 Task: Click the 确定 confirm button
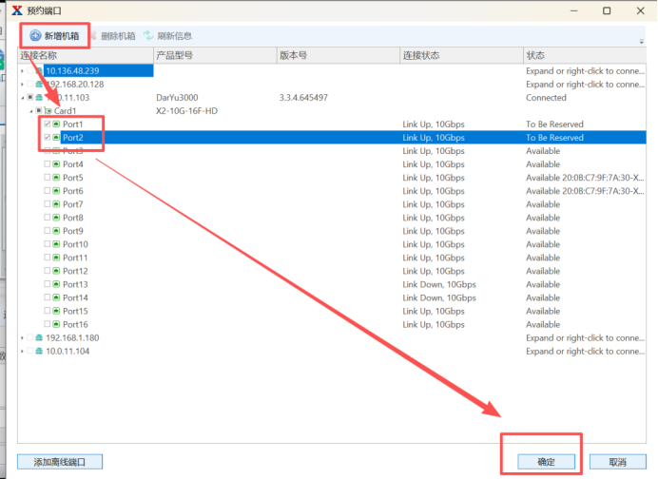[x=547, y=462]
